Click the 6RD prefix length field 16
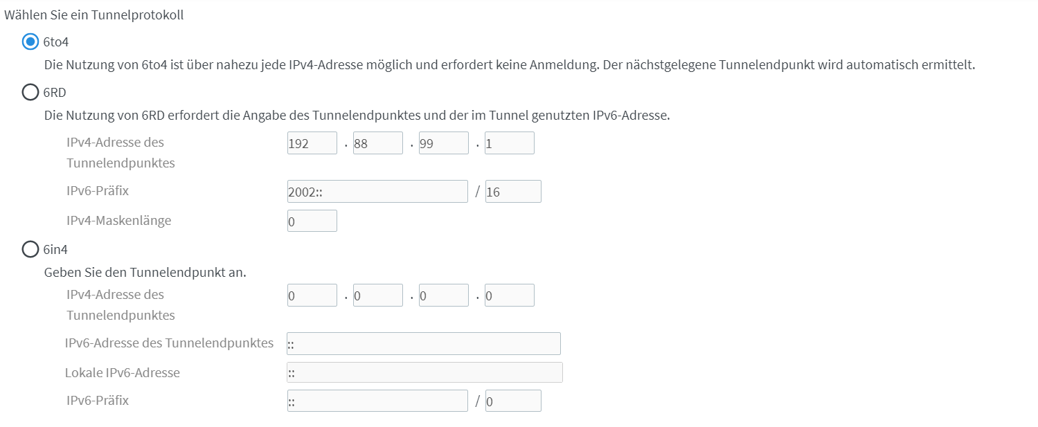This screenshot has width=1038, height=427. pyautogui.click(x=512, y=192)
